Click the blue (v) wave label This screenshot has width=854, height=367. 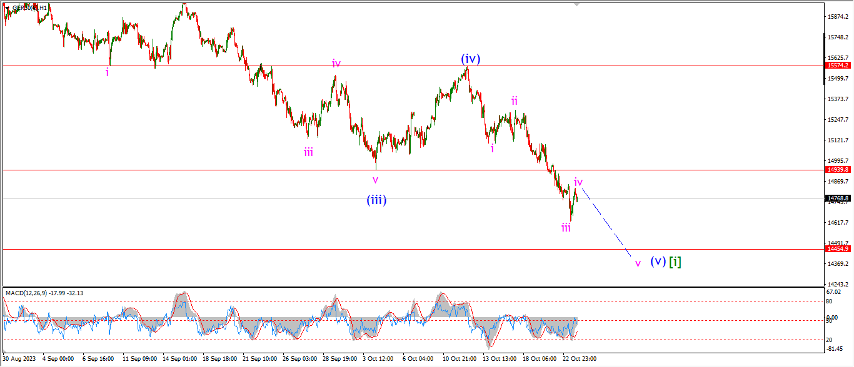click(x=657, y=262)
